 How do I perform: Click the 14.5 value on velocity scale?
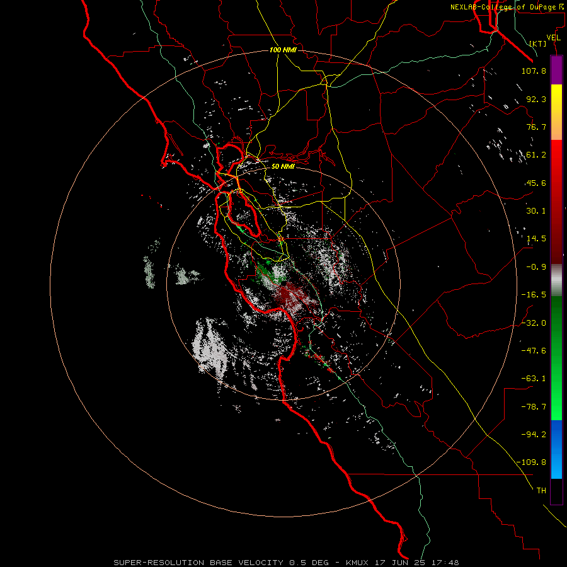click(536, 239)
